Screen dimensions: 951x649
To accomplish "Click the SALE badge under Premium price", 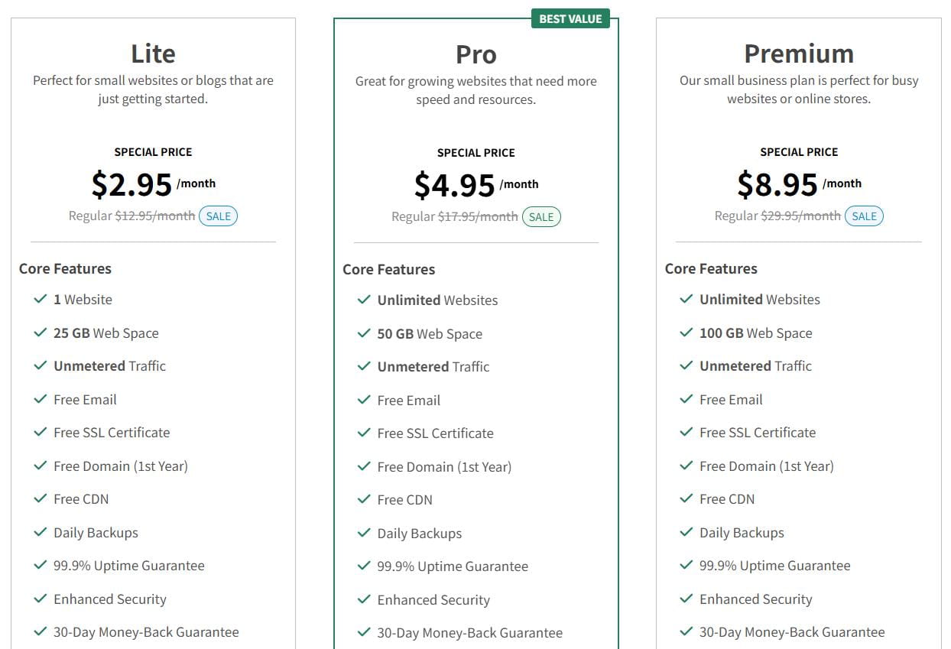I will [x=865, y=216].
